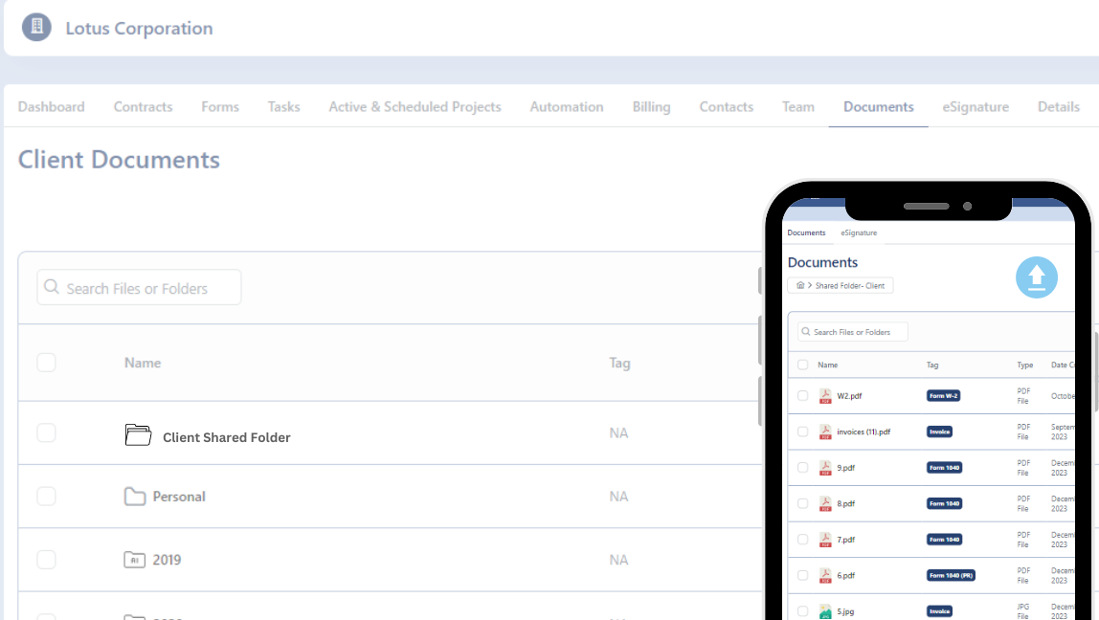The image size is (1099, 620).
Task: Click the PDF icon beside invoices (11).pdf
Action: [x=824, y=432]
